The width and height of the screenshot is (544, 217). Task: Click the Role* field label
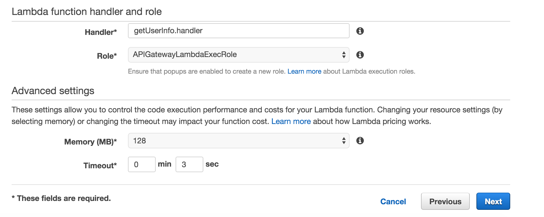tap(107, 56)
